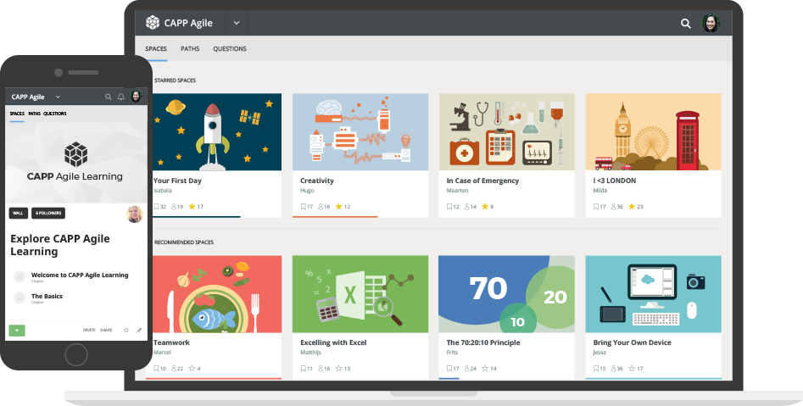Click bookmark icon on Creativity card
Screen dimensions: 803x406
[304, 207]
